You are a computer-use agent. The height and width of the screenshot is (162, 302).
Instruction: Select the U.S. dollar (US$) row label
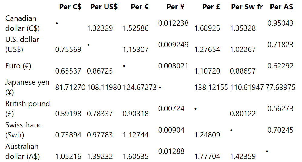[x=22, y=45]
